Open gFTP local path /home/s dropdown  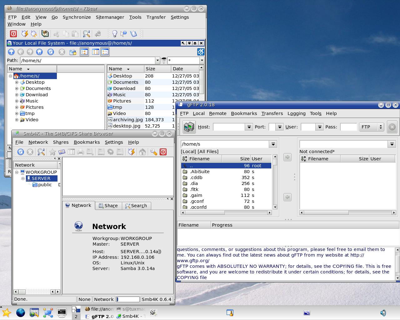[x=273, y=144]
